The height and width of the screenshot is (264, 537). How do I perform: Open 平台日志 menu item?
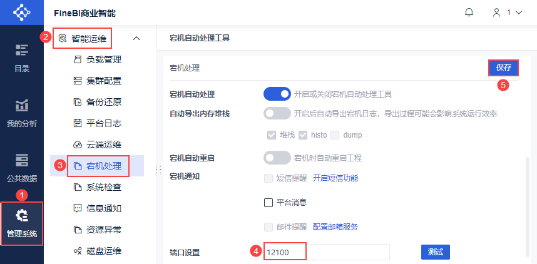click(103, 123)
